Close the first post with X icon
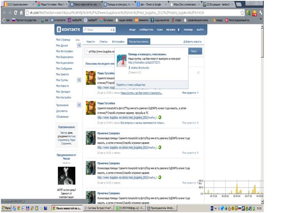Viewport: 287px width, 213px height. [x=198, y=73]
